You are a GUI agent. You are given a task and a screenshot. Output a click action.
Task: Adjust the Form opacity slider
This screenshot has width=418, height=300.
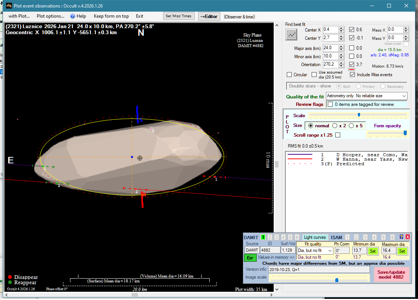click(405, 133)
